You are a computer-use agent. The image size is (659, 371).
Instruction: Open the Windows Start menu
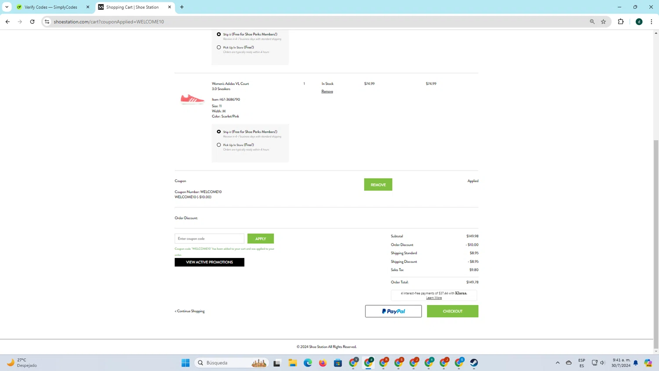point(185,363)
